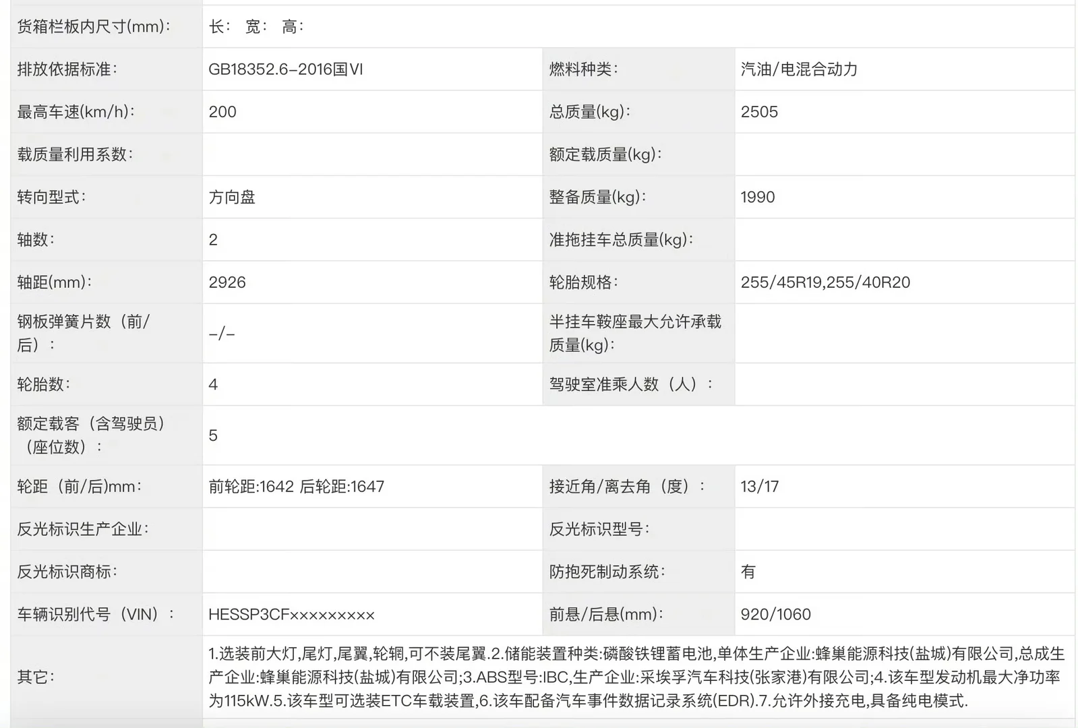This screenshot has height=728, width=1078.
Task: Select the VIN value HESSP3CF×××××××××
Action: tap(291, 615)
